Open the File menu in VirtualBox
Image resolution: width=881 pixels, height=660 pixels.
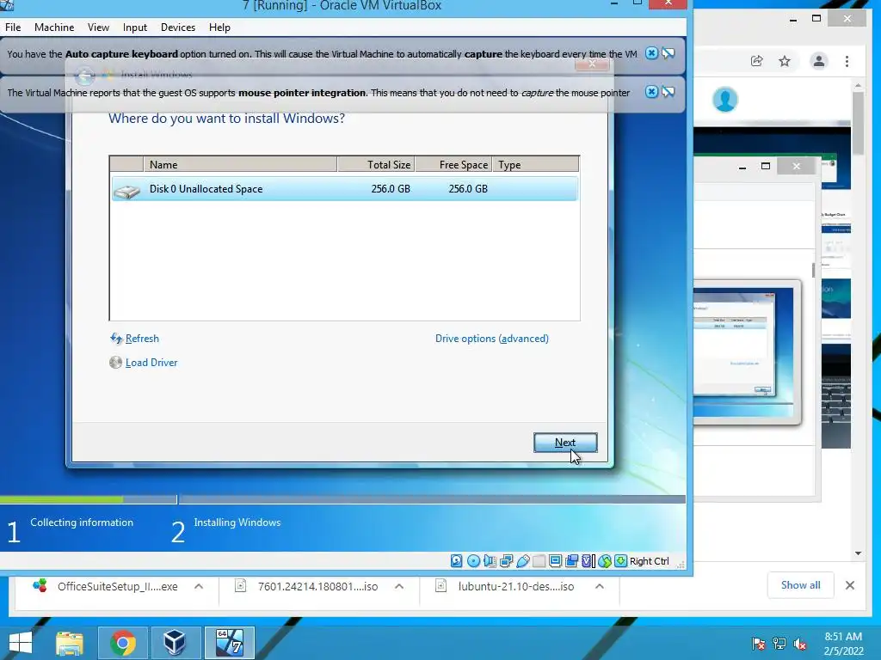click(x=13, y=27)
